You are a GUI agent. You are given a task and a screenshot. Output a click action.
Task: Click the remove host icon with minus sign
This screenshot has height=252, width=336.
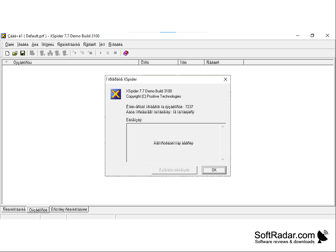click(65, 53)
